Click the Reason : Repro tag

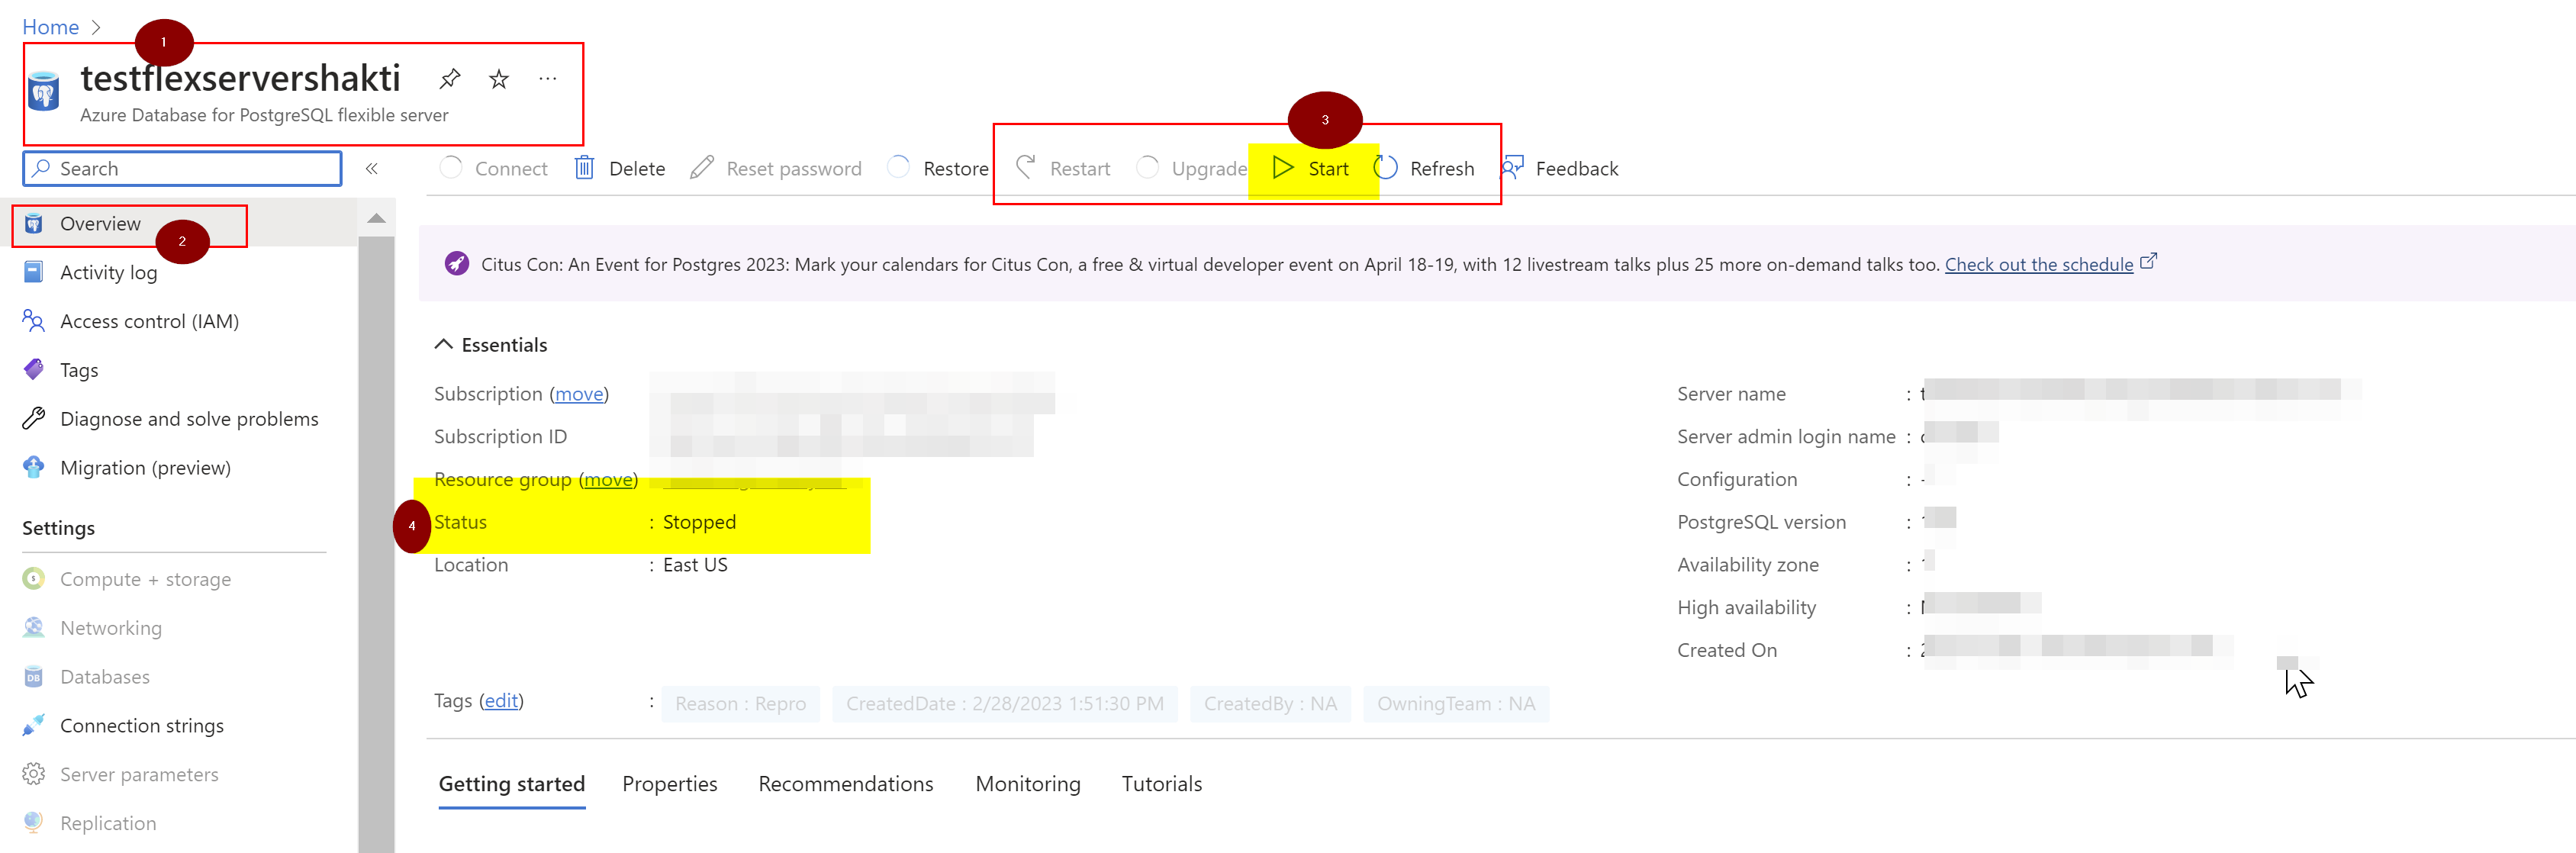[740, 703]
